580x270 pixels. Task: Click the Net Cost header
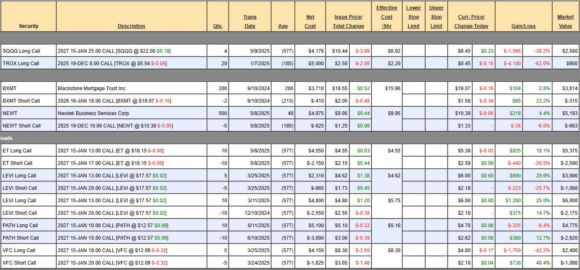(x=310, y=21)
